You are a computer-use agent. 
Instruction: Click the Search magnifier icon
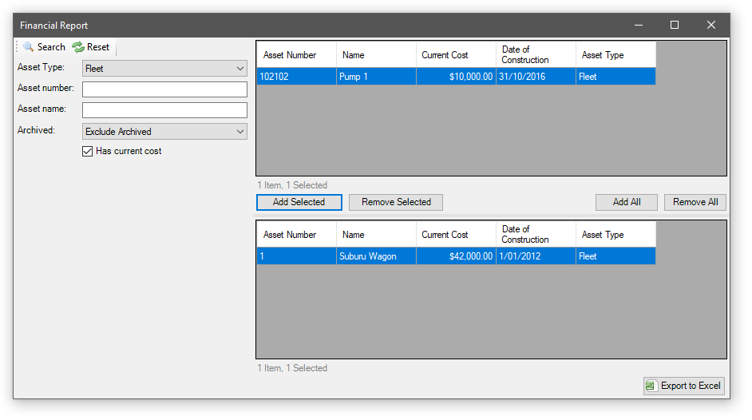tap(29, 47)
